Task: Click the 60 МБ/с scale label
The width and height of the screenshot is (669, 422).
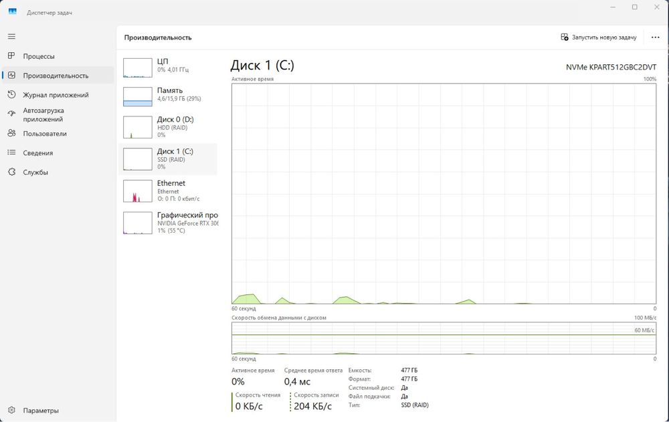Action: 644,330
